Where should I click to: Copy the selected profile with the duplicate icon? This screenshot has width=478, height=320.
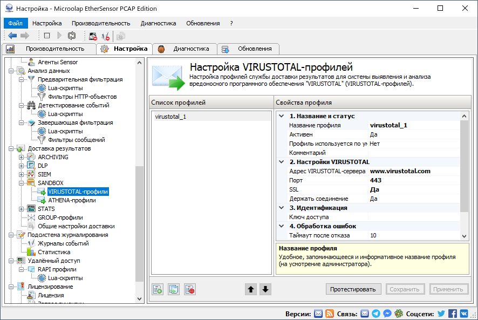tap(173, 289)
